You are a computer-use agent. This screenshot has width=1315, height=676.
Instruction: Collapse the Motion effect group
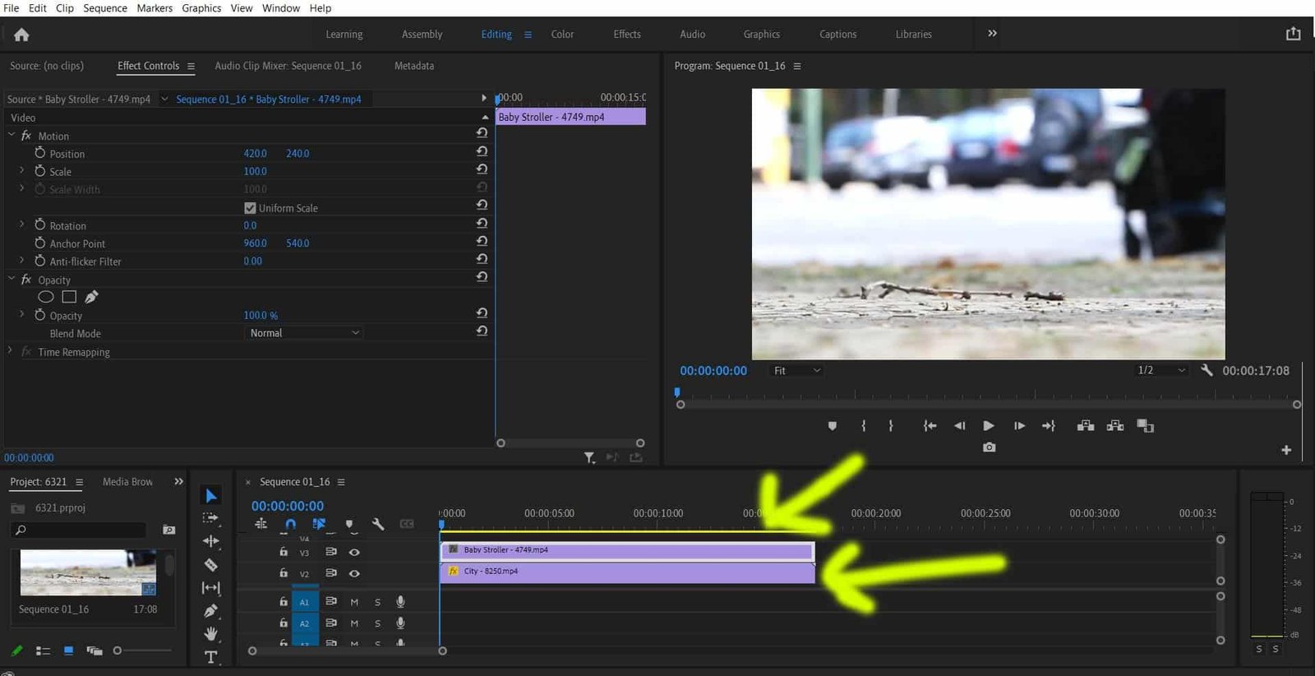(x=12, y=135)
